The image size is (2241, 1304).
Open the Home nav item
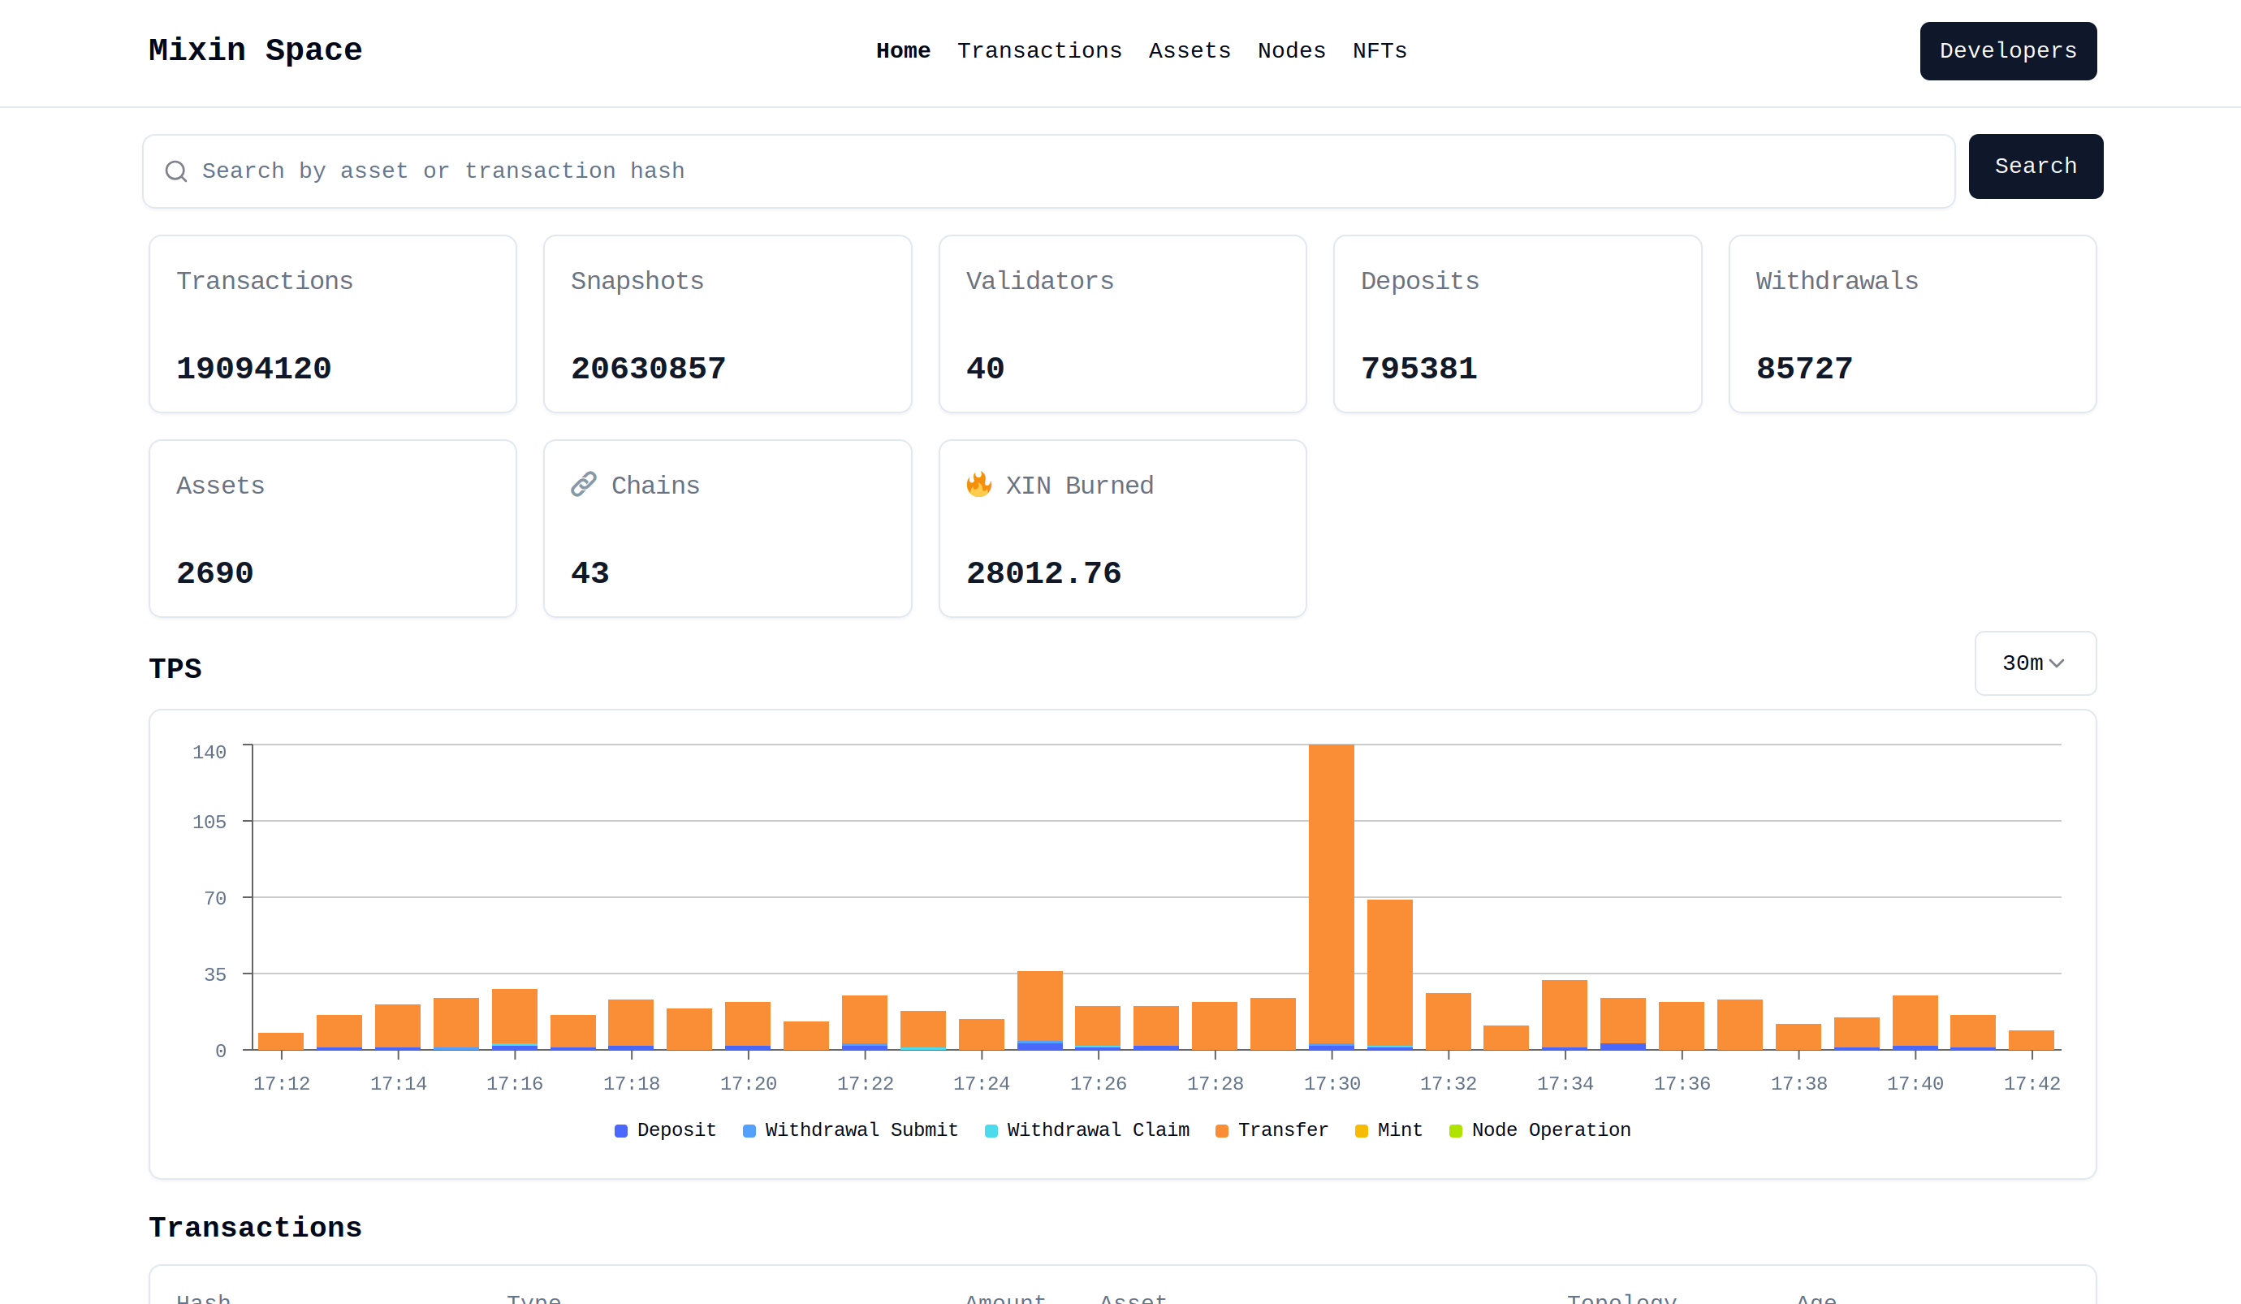(903, 50)
